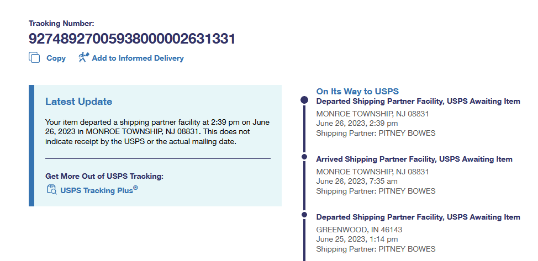This screenshot has width=538, height=261.
Task: Click the On Its Way to USPS heading
Action: (357, 91)
